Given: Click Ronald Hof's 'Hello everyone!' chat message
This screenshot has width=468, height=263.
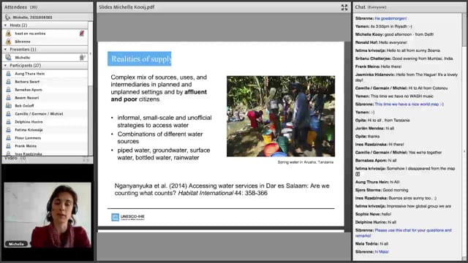Looking at the screenshot, I should click(x=381, y=42).
